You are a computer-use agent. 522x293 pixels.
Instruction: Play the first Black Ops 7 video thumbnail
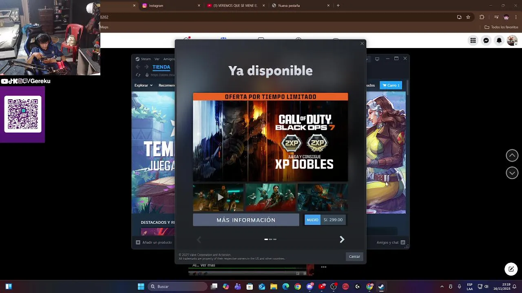(218, 197)
